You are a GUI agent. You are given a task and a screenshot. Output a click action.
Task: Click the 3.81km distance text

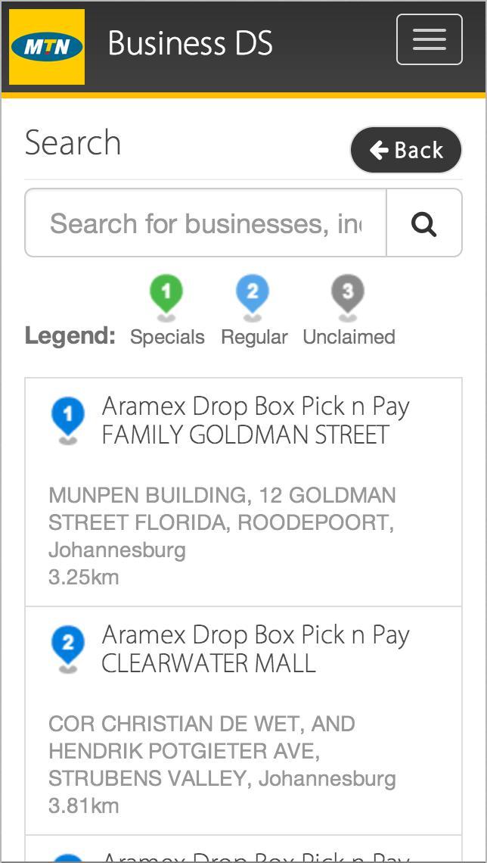[x=84, y=805]
